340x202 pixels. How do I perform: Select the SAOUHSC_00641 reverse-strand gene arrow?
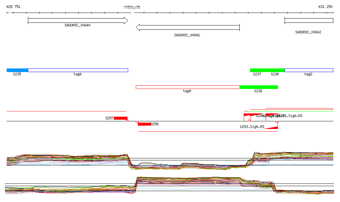click(188, 27)
